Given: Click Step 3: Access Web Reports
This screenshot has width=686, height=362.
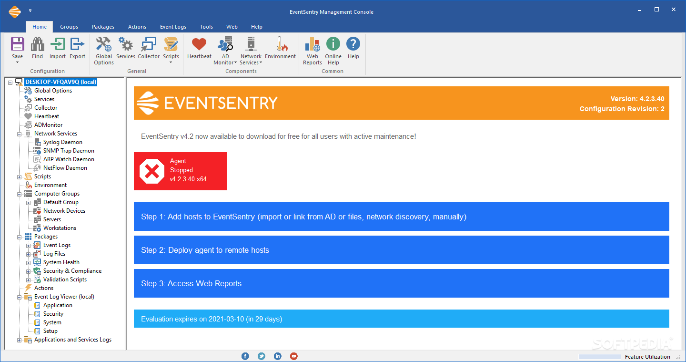Looking at the screenshot, I should coord(402,283).
